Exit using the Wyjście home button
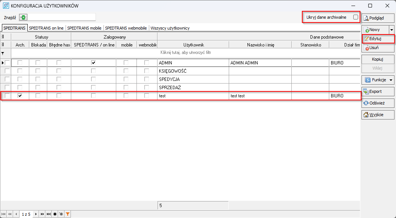Screen dimensions: 396x218 (378, 115)
